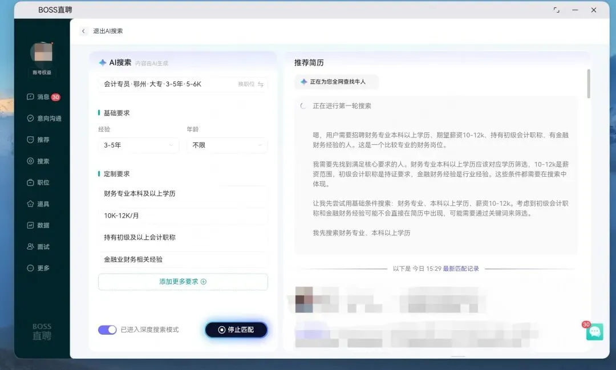Click the back arrow beside 退出AI搜索
The width and height of the screenshot is (616, 370).
tap(83, 31)
